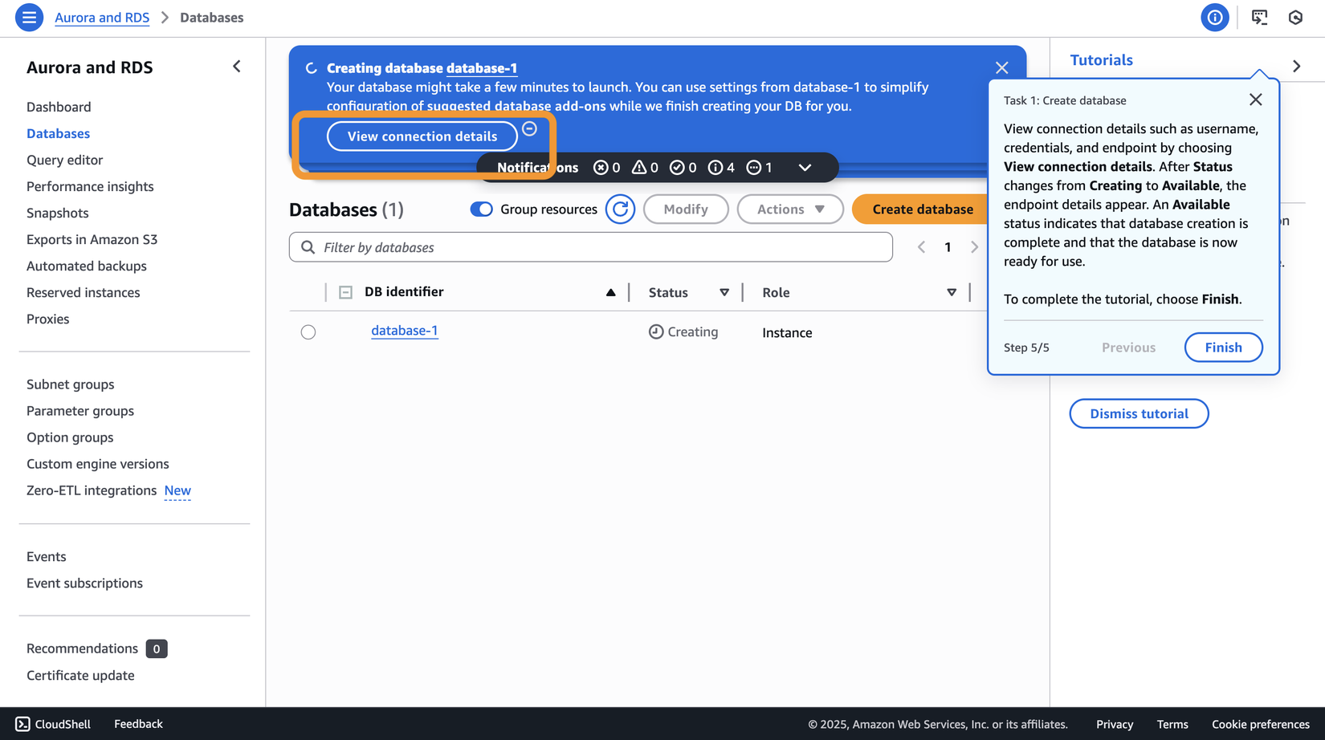1325x740 pixels.
Task: Open the Terms footer link
Action: (1172, 724)
